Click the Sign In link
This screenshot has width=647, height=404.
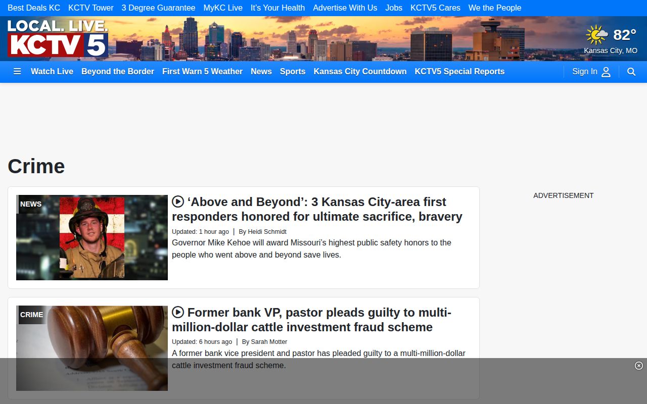pyautogui.click(x=585, y=72)
